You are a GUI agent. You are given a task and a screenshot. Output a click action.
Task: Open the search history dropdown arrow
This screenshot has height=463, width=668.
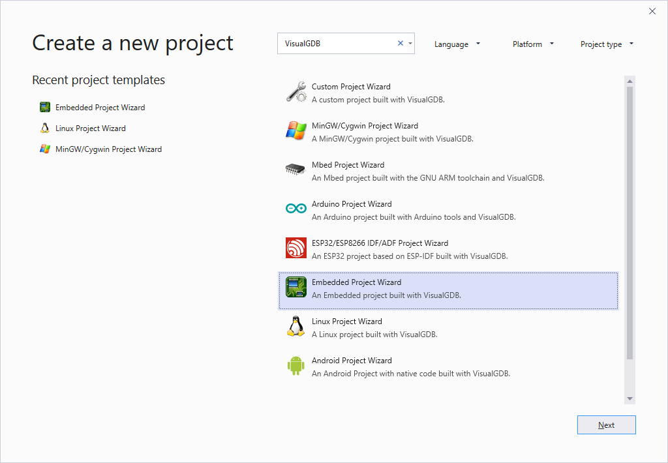[x=410, y=44]
